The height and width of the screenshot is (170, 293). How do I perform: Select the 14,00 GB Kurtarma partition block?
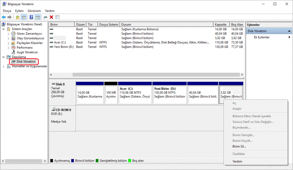tap(90, 93)
